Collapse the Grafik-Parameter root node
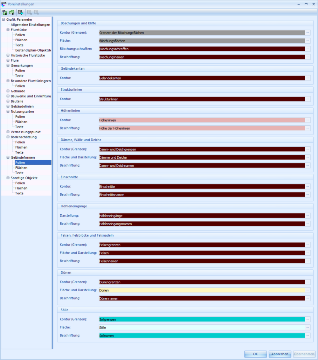Screen dimensions: 318x360 click(3, 19)
